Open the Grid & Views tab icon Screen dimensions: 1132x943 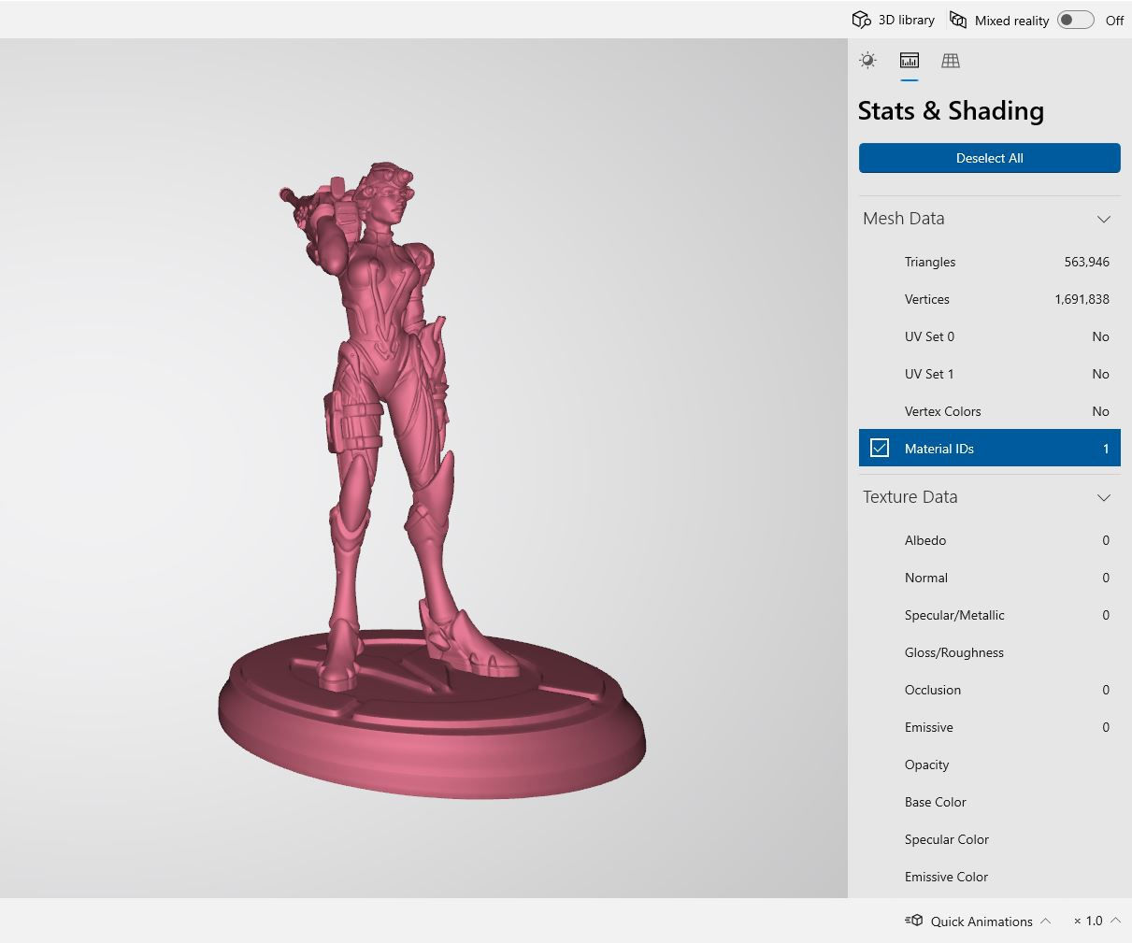point(951,61)
